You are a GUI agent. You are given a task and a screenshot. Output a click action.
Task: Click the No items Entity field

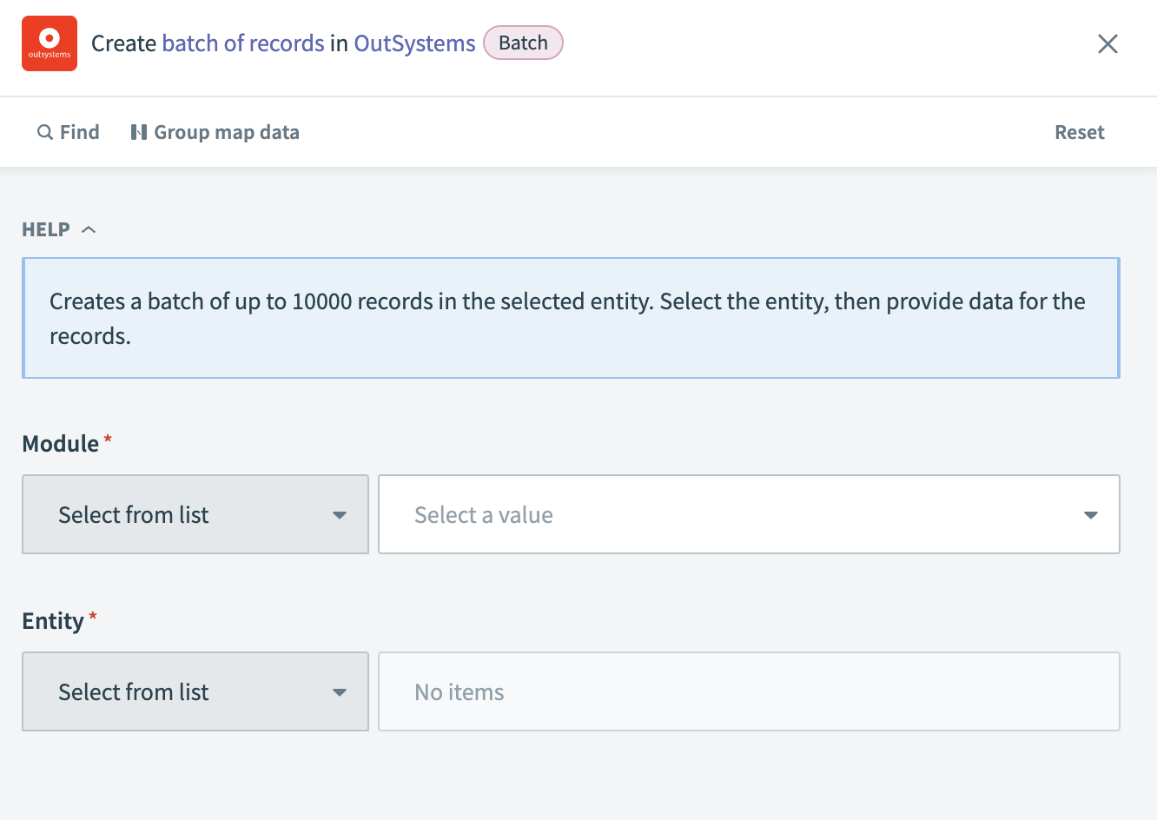pyautogui.click(x=749, y=691)
